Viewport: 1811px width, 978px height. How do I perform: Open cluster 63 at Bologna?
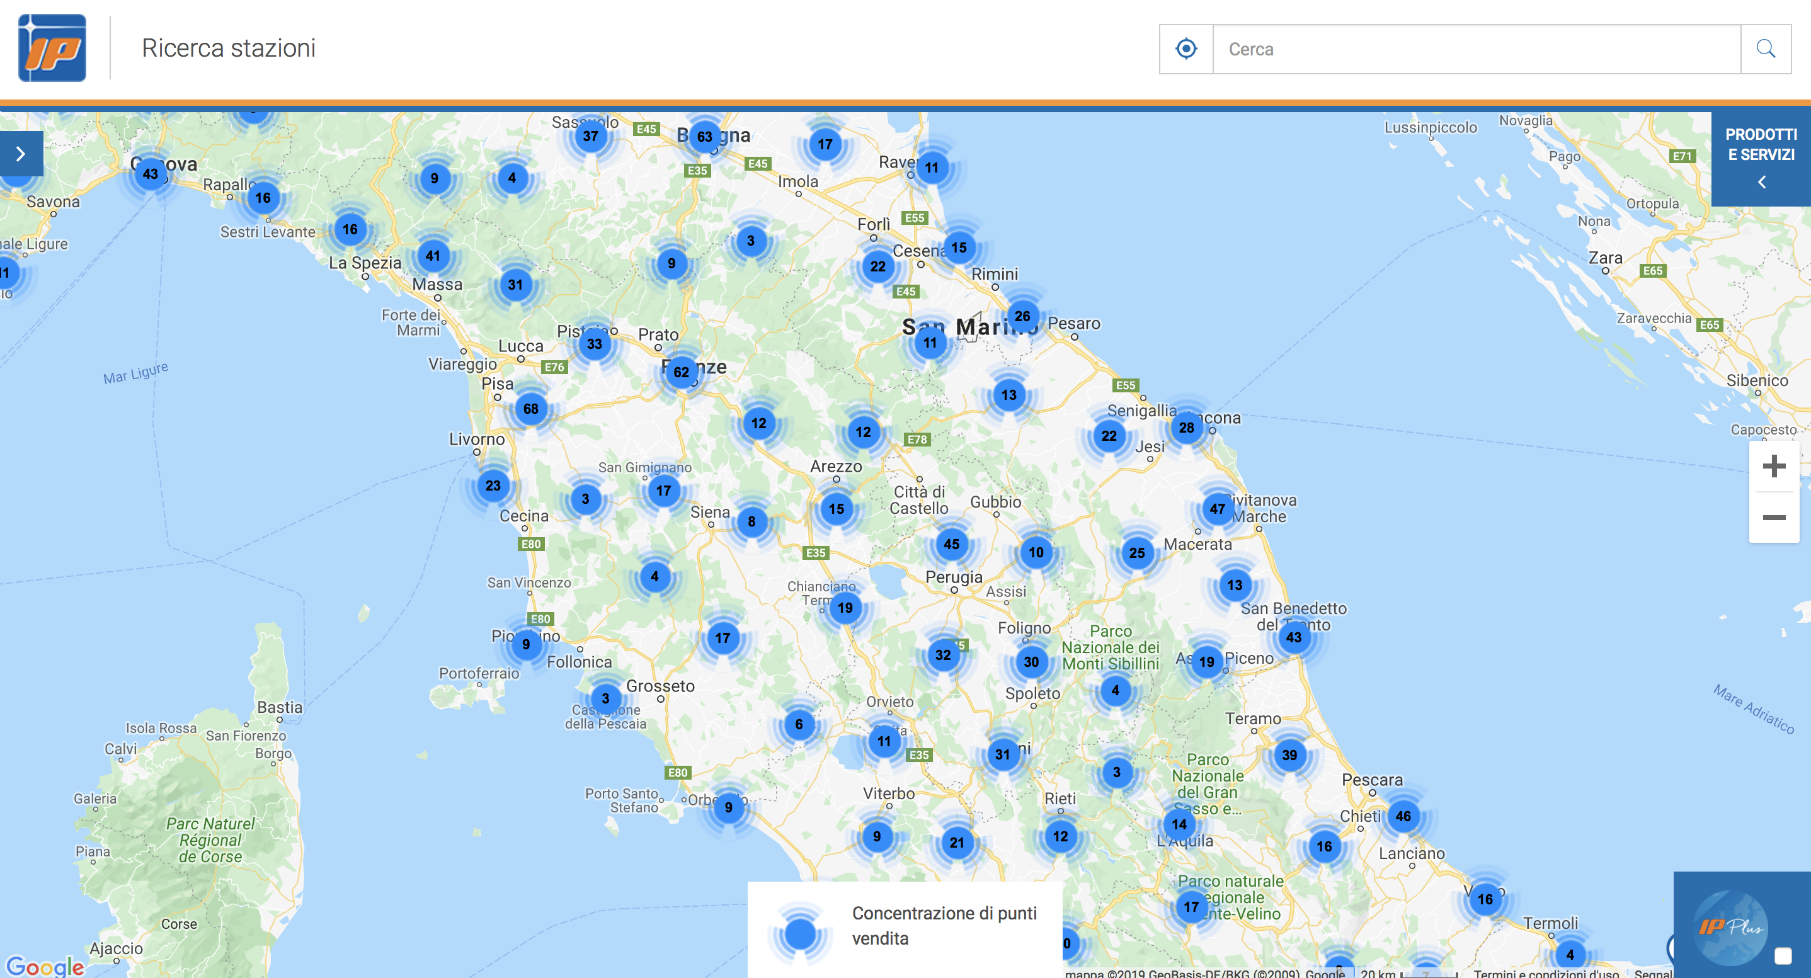[x=704, y=137]
